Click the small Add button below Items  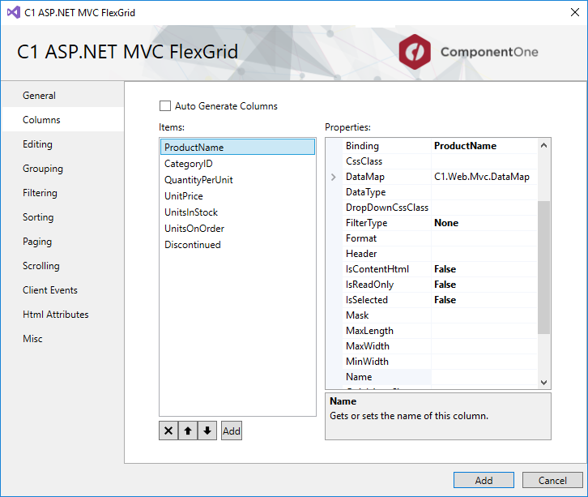tap(232, 431)
